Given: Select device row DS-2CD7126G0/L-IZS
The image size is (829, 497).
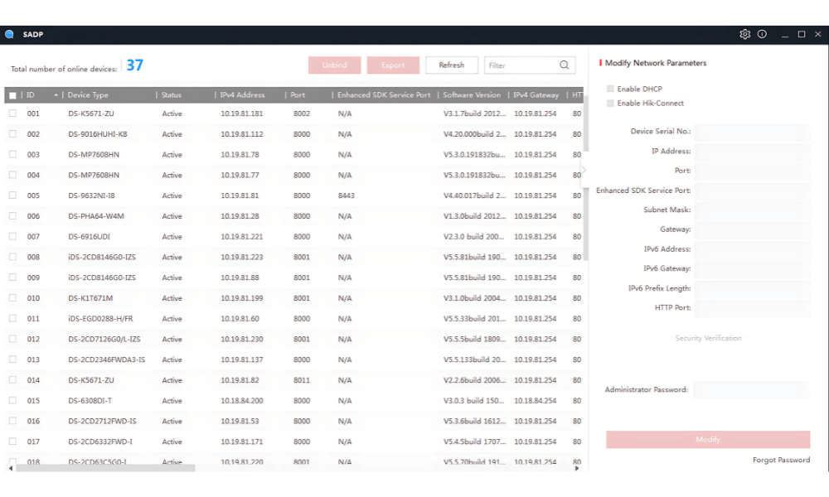Looking at the screenshot, I should (294, 339).
